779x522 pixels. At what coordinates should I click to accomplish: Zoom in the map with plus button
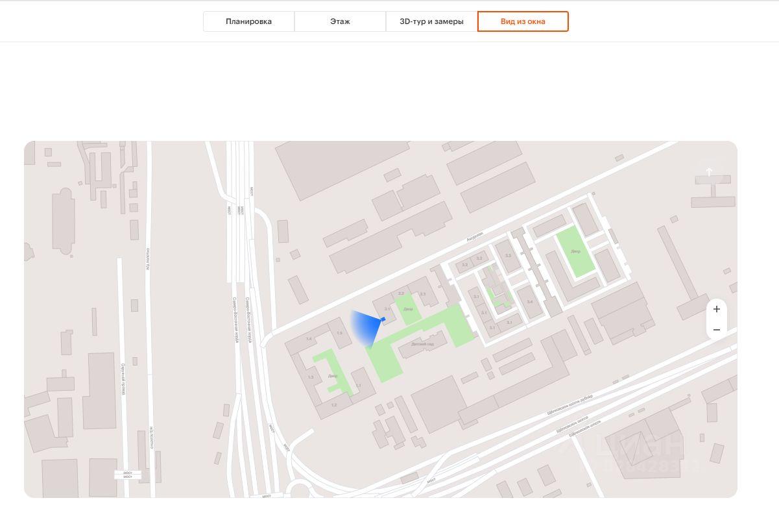716,309
